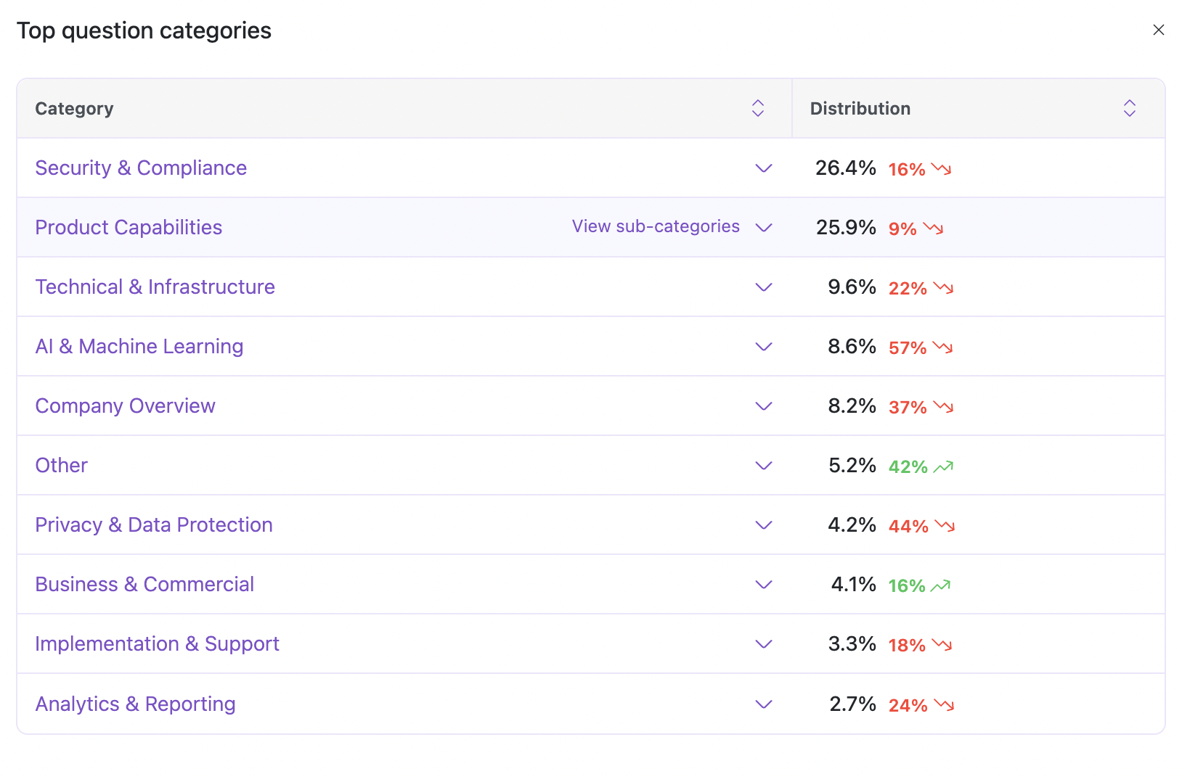
Task: Open the Security & Compliance category
Action: pyautogui.click(x=141, y=168)
